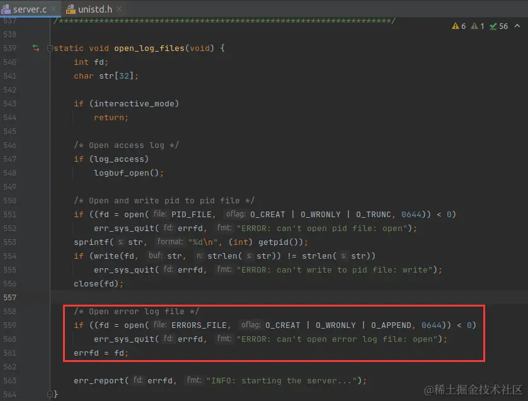Show the 56 typos inspection indicator
This screenshot has width=528, height=401.
[499, 26]
